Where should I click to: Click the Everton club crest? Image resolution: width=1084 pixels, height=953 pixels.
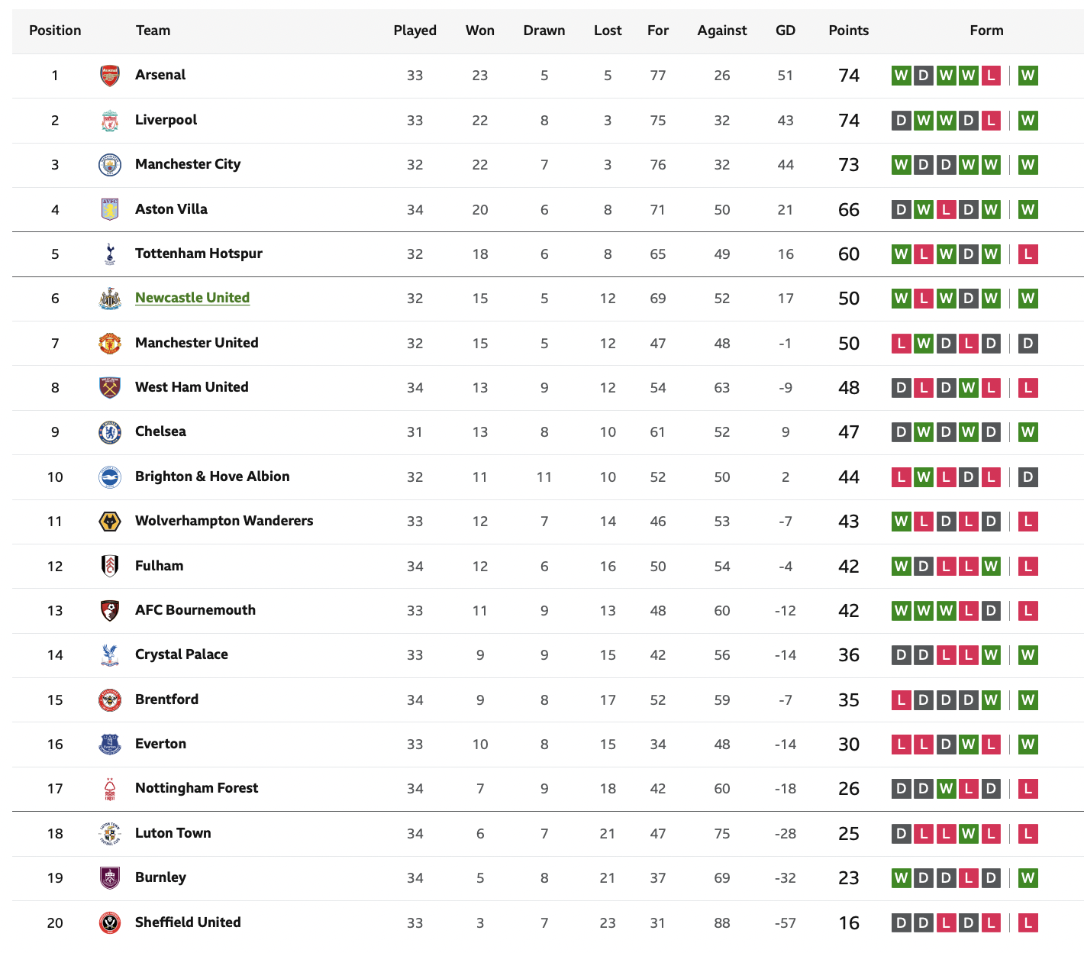(x=110, y=745)
